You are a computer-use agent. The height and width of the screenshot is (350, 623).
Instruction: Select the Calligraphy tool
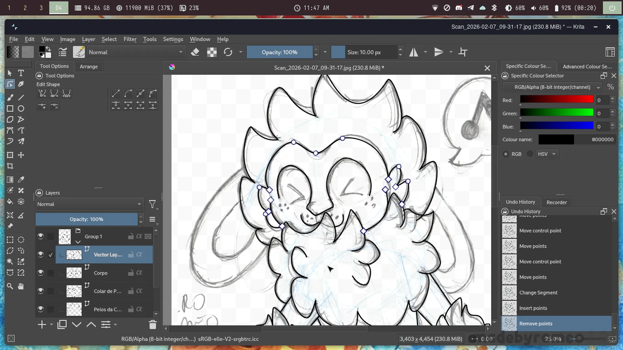click(x=21, y=84)
